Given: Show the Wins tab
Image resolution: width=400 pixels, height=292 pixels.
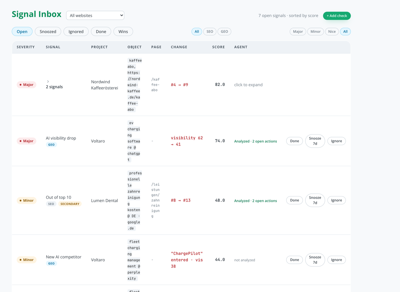Looking at the screenshot, I should pyautogui.click(x=123, y=31).
